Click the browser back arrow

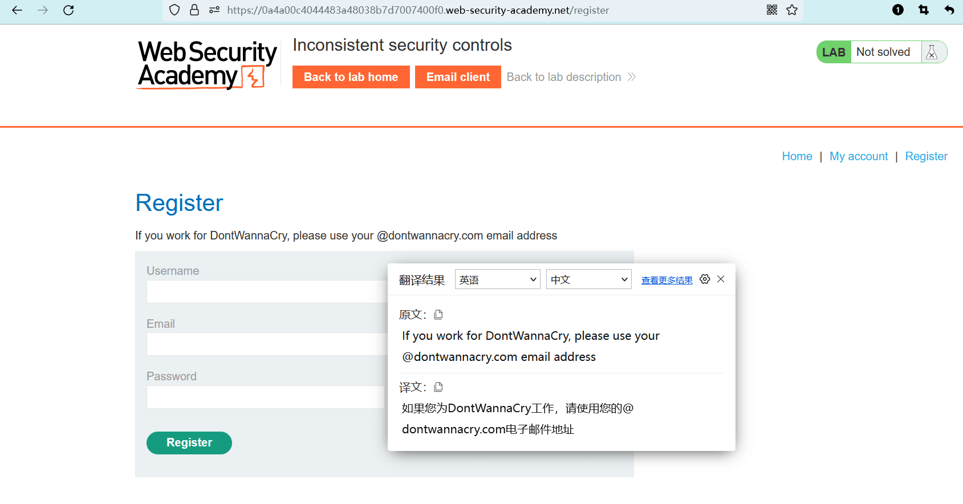[17, 10]
